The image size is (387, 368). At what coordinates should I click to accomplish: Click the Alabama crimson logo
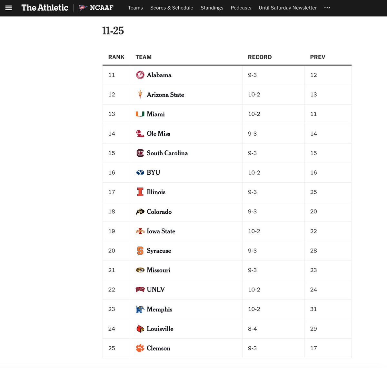click(x=140, y=75)
